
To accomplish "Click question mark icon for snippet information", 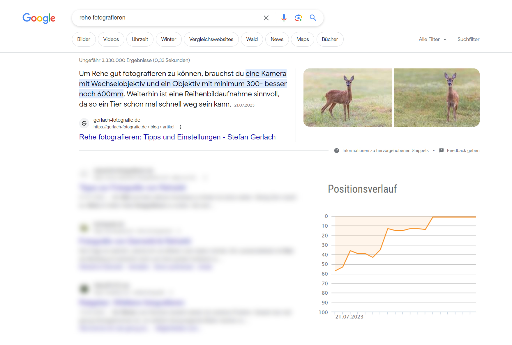I will (337, 151).
